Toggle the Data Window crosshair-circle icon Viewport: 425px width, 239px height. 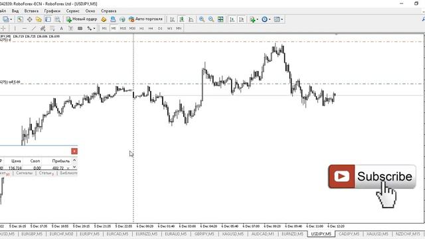(29, 19)
